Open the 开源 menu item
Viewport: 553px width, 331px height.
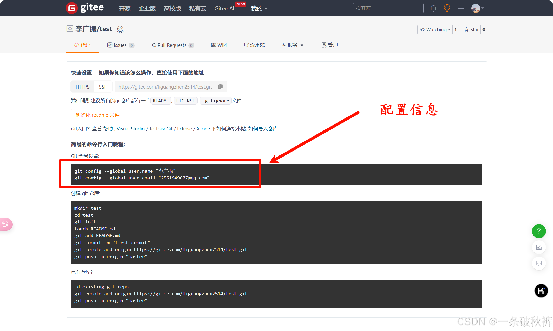coord(125,8)
